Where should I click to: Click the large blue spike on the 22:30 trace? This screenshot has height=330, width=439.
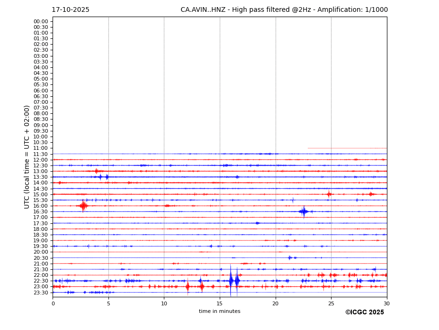pyautogui.click(x=231, y=281)
